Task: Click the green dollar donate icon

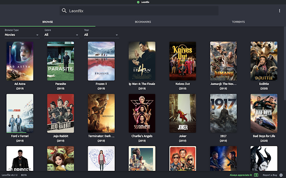Action: [x=256, y=175]
